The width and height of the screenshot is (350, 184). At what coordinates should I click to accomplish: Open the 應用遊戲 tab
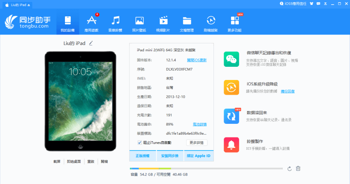[x=91, y=24]
